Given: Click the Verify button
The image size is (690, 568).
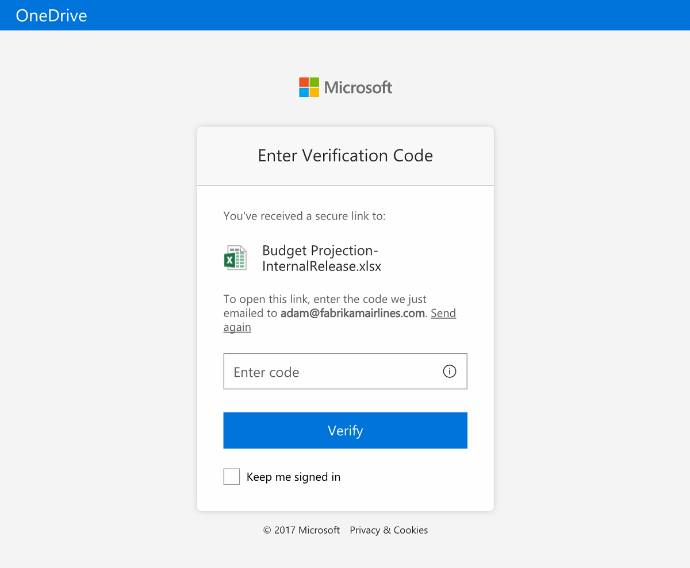Looking at the screenshot, I should 345,430.
